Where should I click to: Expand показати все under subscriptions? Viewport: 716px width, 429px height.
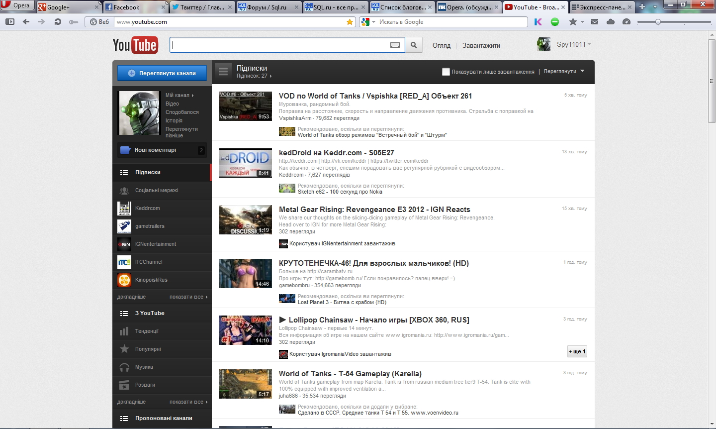(188, 297)
